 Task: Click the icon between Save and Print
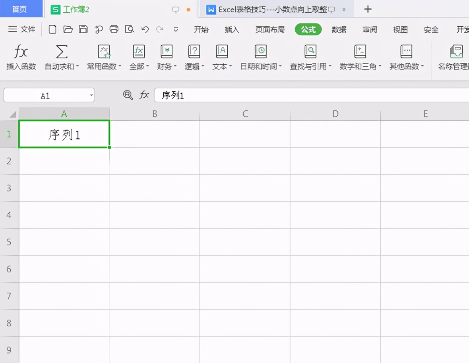coord(99,29)
